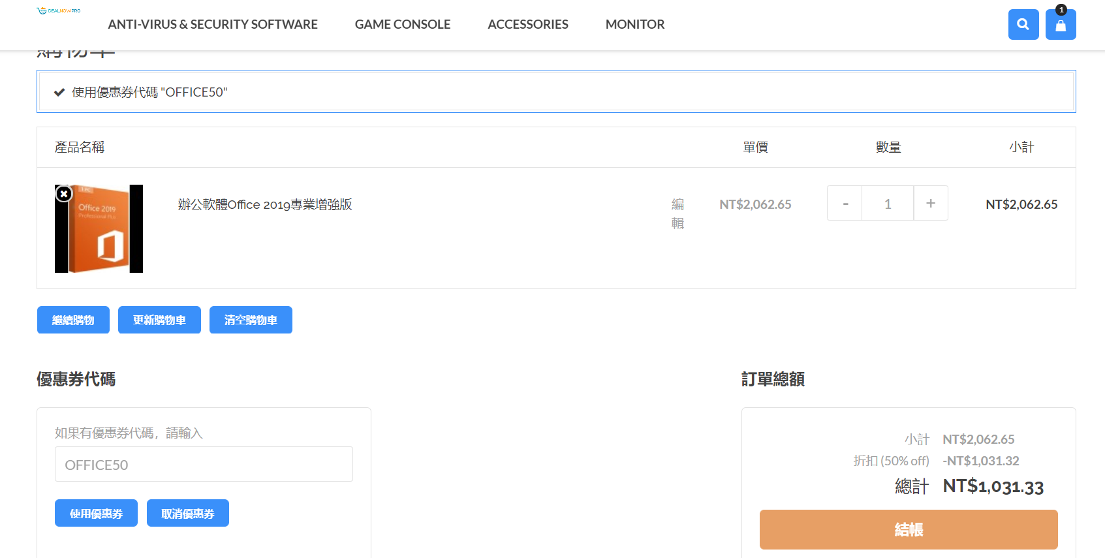Click the checkmark icon in coupon notice
The height and width of the screenshot is (558, 1105).
click(59, 92)
